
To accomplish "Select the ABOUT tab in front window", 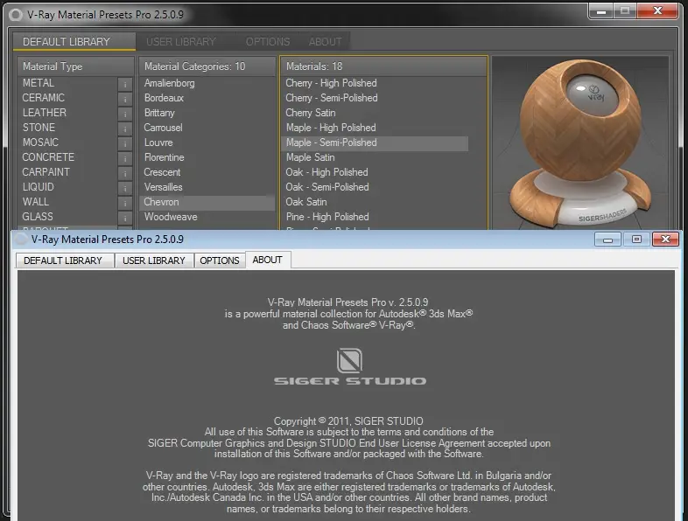I will (268, 260).
